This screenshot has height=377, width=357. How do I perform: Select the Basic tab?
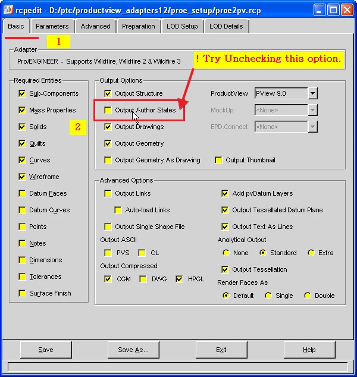tap(16, 26)
